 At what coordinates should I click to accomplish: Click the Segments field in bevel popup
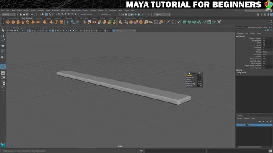200,77
